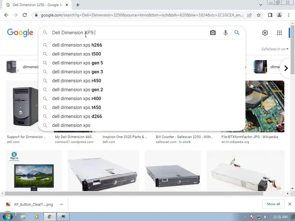This screenshot has height=221, width=295.
Task: Click inside the search text field
Action: 129,33
